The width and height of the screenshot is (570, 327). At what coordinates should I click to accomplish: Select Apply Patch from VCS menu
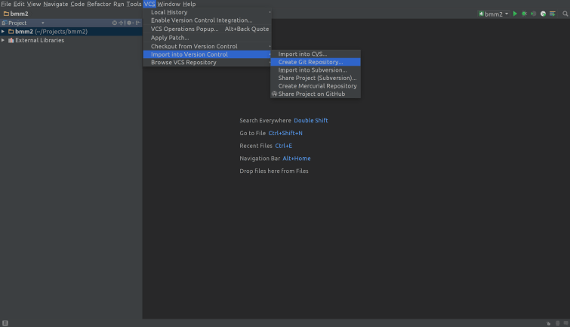point(170,37)
